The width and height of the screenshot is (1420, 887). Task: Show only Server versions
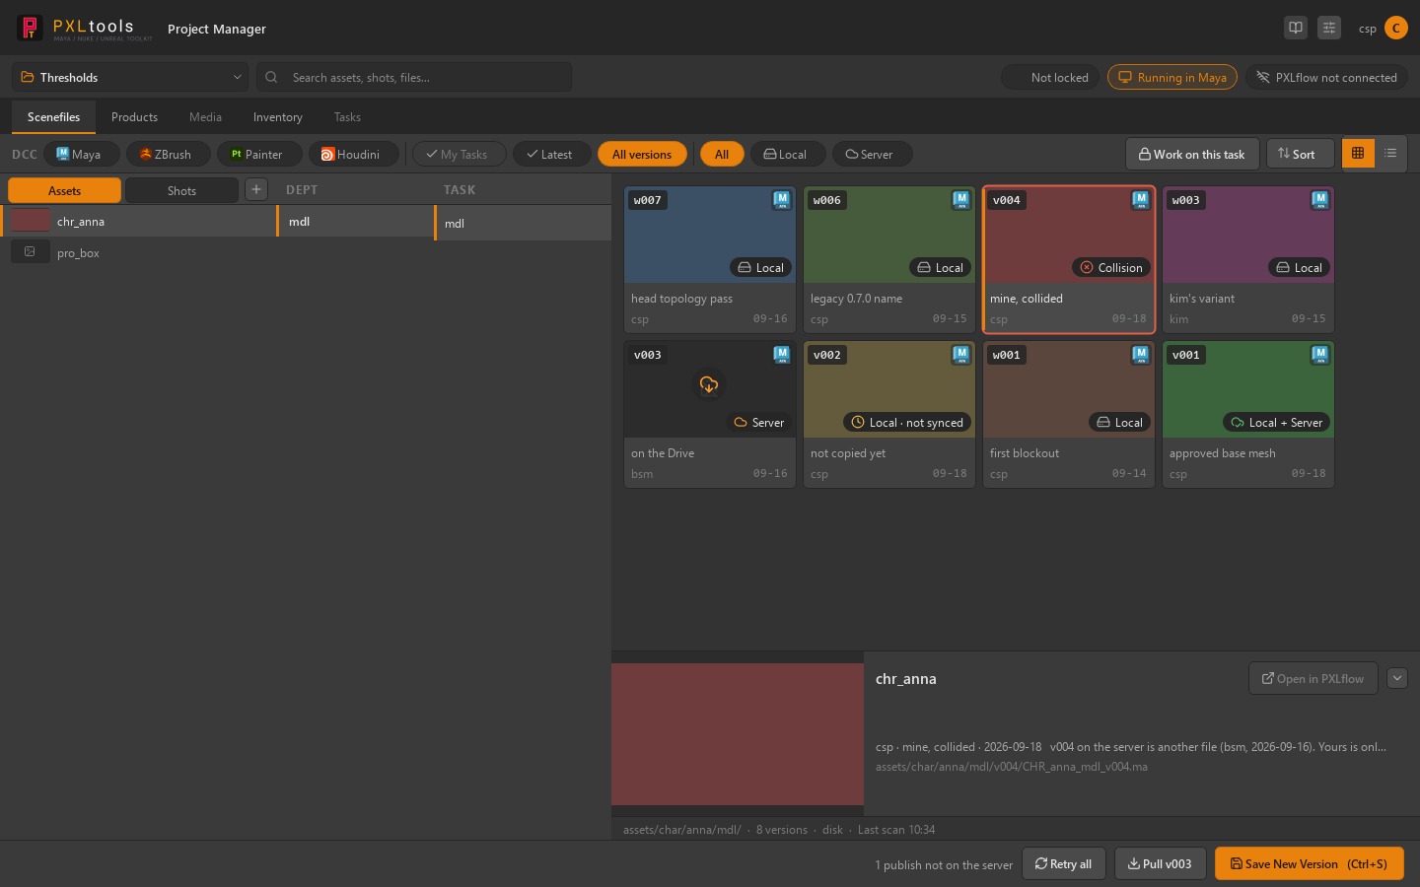(x=872, y=154)
